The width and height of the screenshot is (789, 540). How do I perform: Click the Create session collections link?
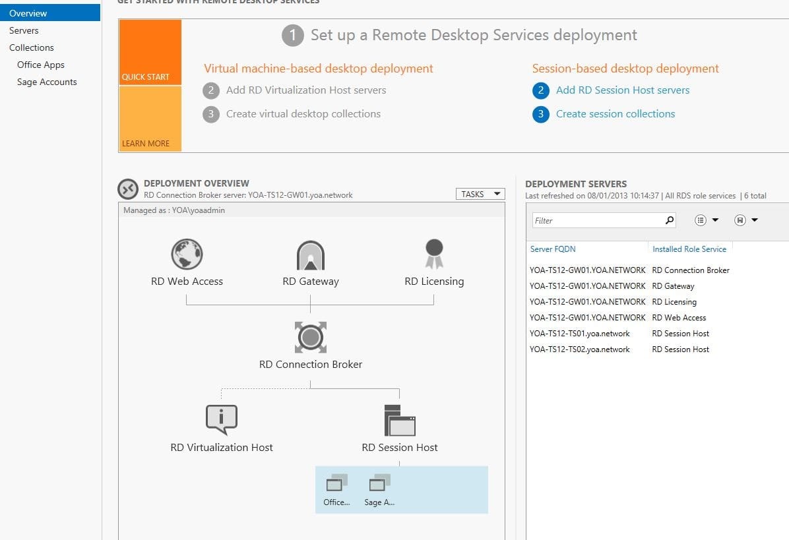[615, 113]
